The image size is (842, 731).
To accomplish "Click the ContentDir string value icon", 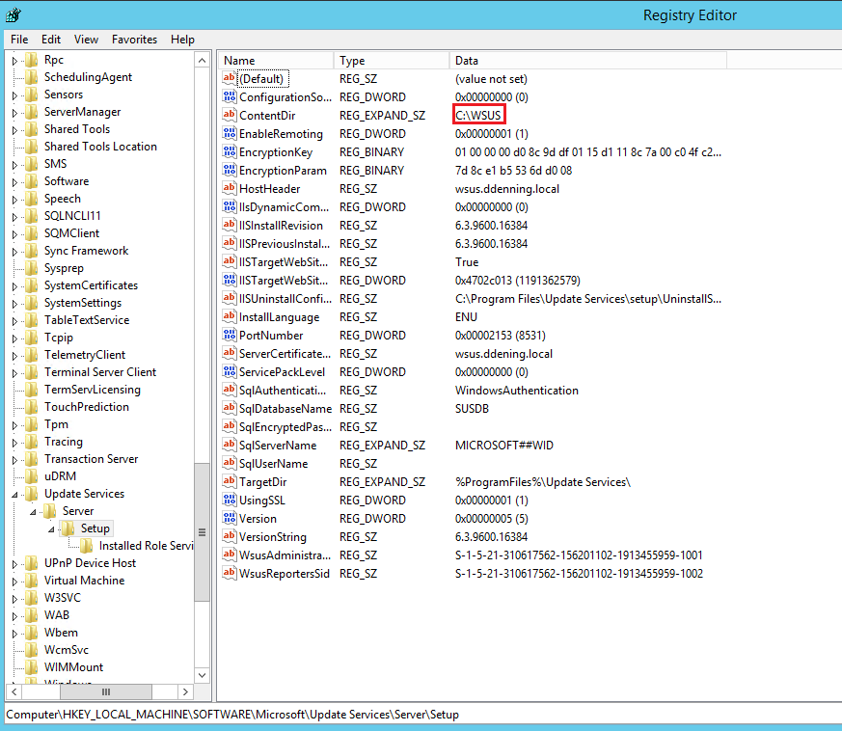I will tap(230, 116).
